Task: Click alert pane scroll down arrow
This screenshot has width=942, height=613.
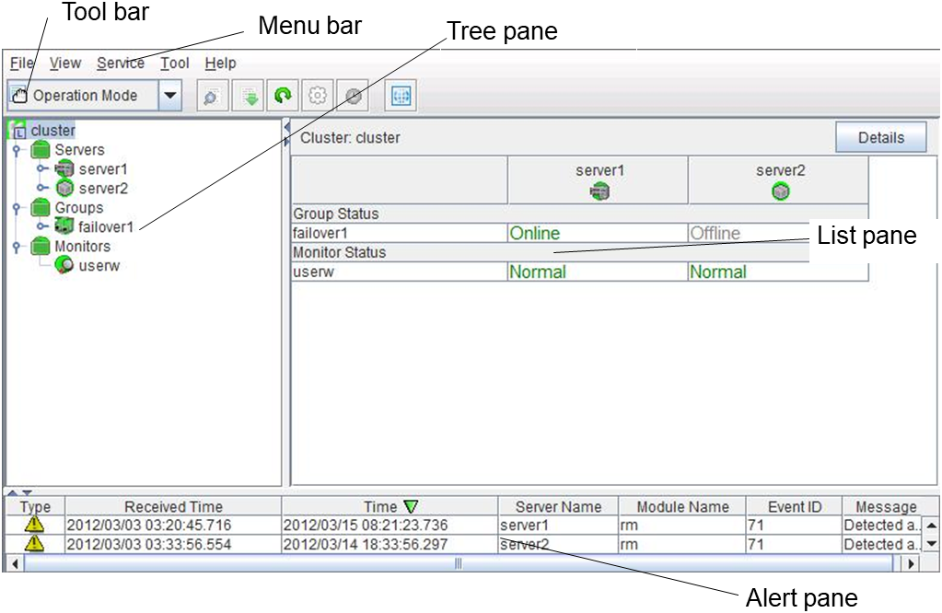Action: pos(930,544)
